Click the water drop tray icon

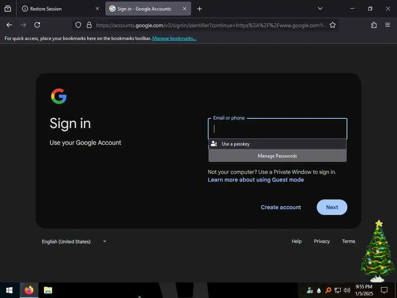[x=319, y=290]
